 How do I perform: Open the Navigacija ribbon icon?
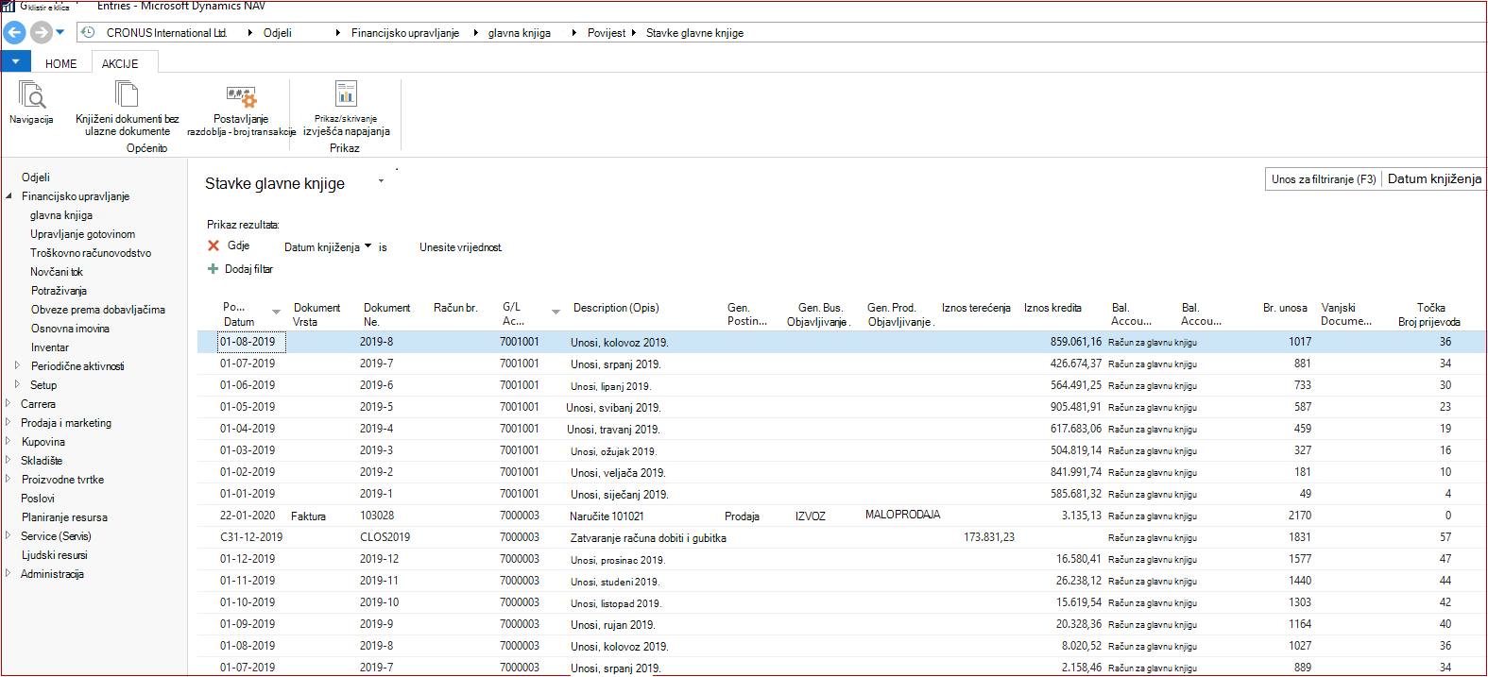point(31,95)
